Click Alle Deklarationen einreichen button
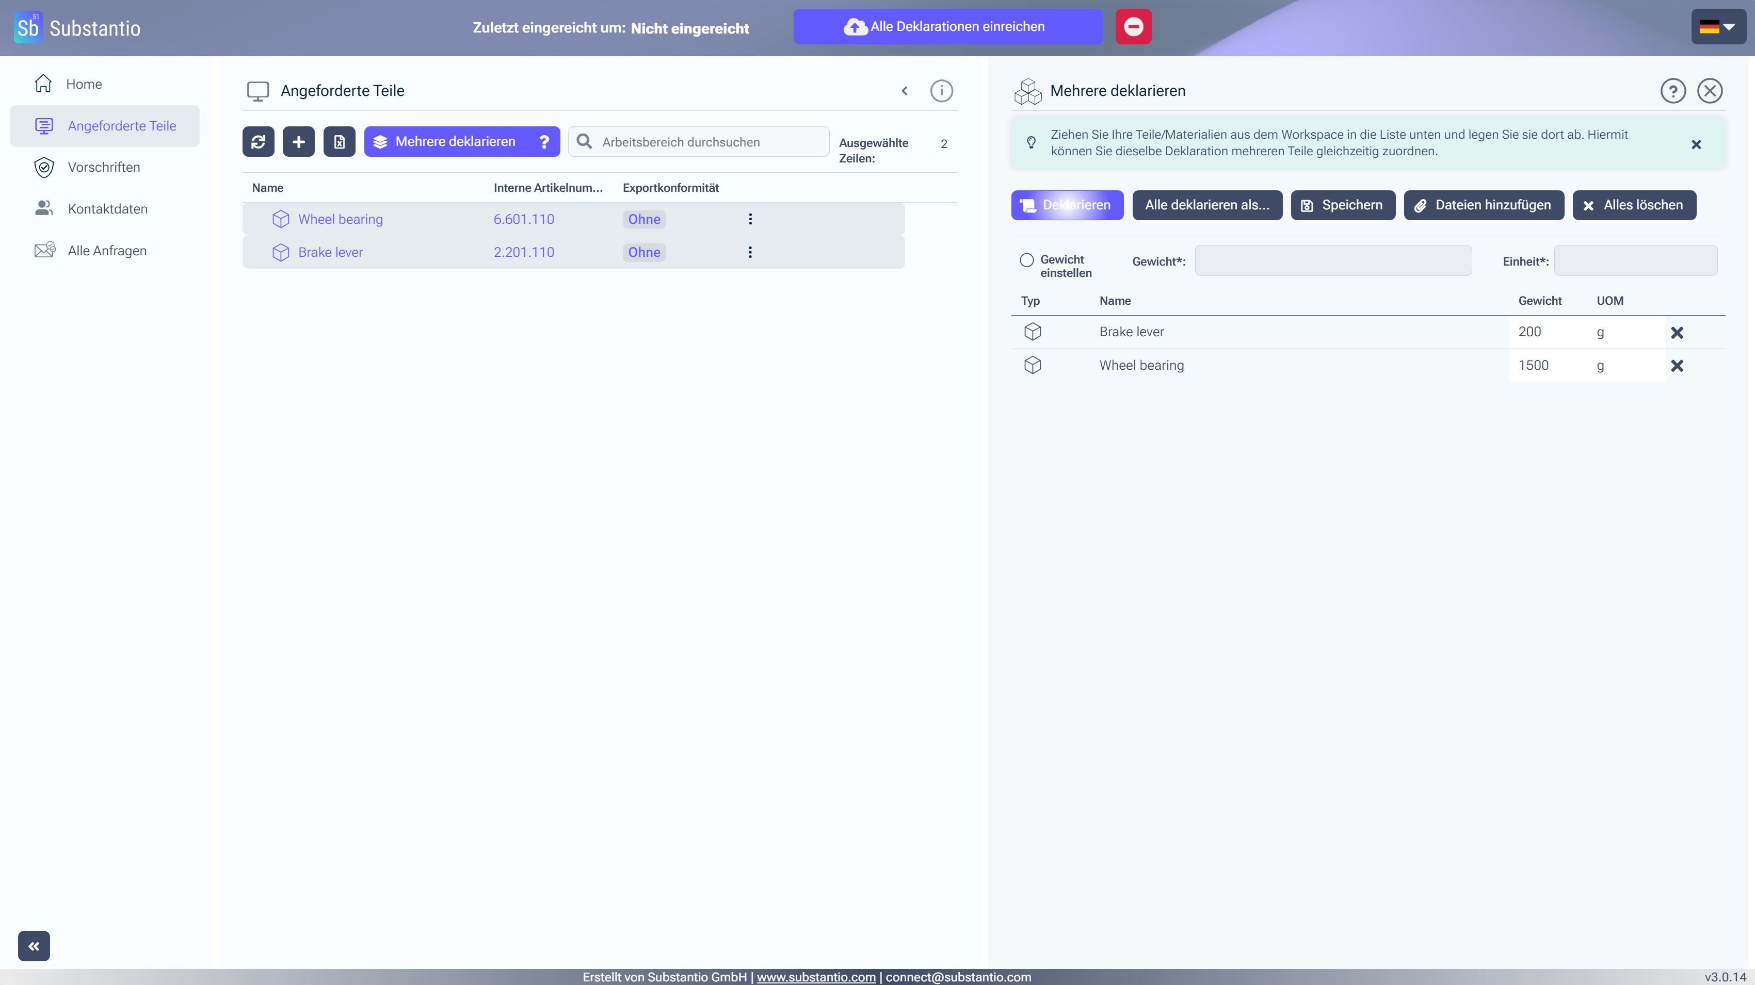This screenshot has height=985, width=1755. tap(947, 26)
